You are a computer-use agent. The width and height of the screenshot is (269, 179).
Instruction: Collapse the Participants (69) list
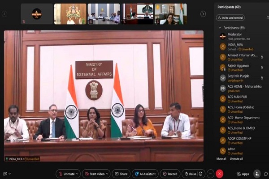coord(220,28)
